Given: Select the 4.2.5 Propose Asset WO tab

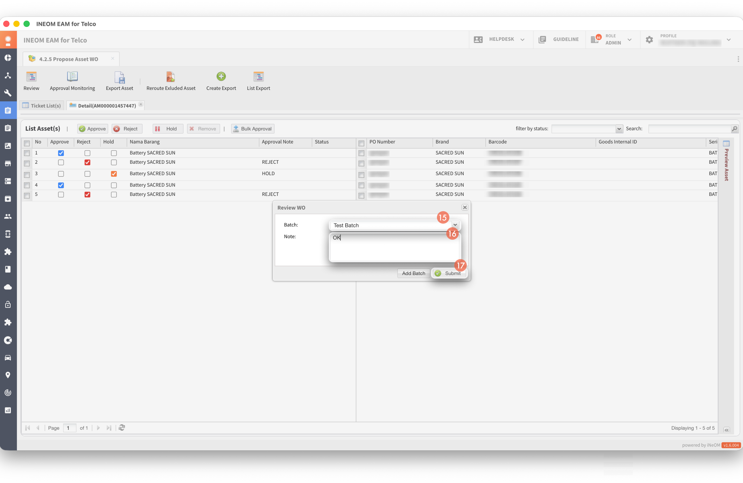Looking at the screenshot, I should 68,59.
